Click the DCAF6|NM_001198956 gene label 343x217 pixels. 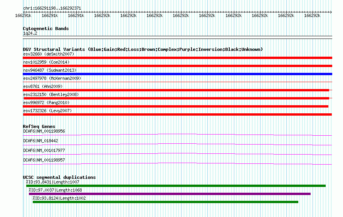(x=44, y=131)
